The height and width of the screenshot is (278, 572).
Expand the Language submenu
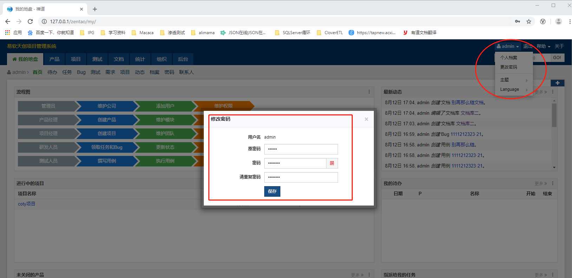coord(514,89)
